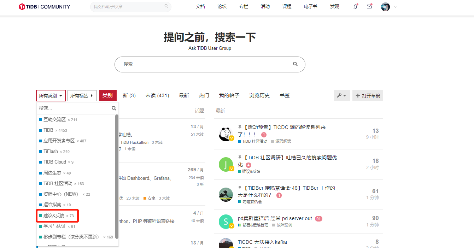Click the category dropdown search magnifier icon

[114, 108]
